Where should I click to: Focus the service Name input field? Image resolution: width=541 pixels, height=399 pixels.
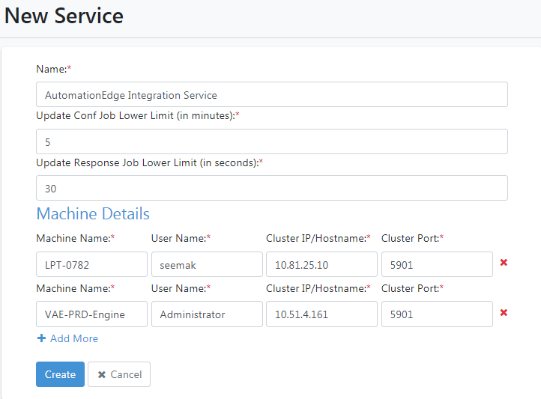(272, 94)
